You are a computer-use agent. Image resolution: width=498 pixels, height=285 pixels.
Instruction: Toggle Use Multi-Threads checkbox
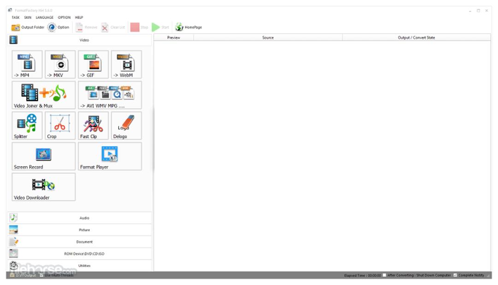[41, 275]
